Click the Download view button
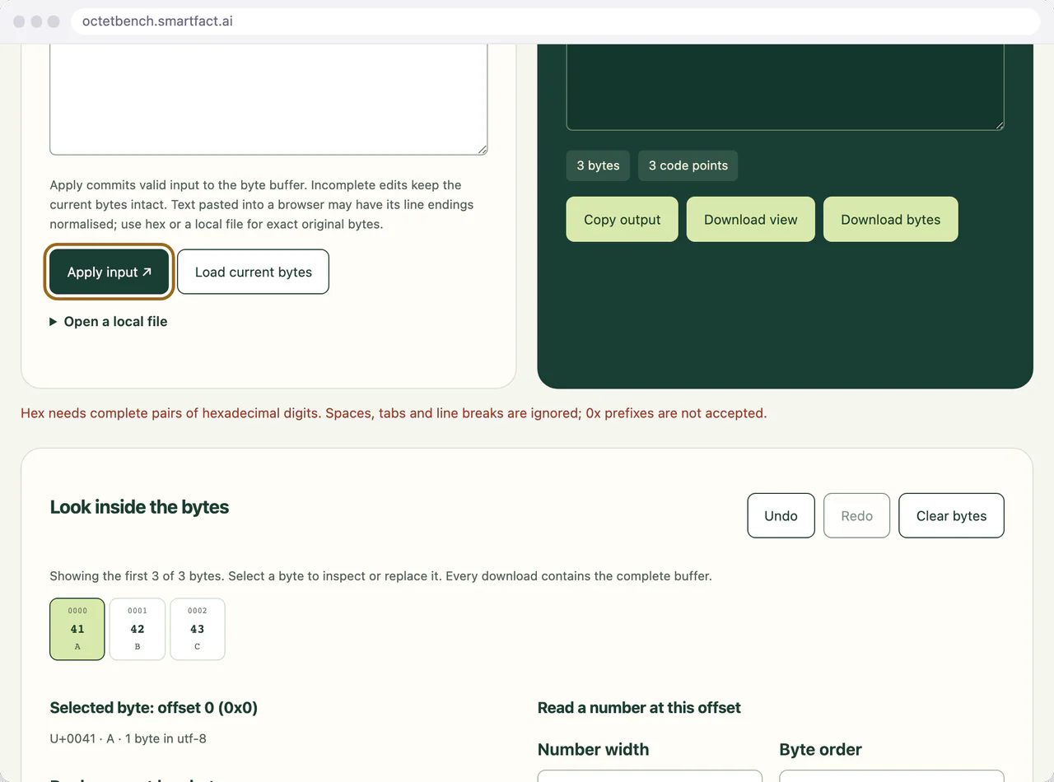This screenshot has height=782, width=1054. pyautogui.click(x=751, y=219)
